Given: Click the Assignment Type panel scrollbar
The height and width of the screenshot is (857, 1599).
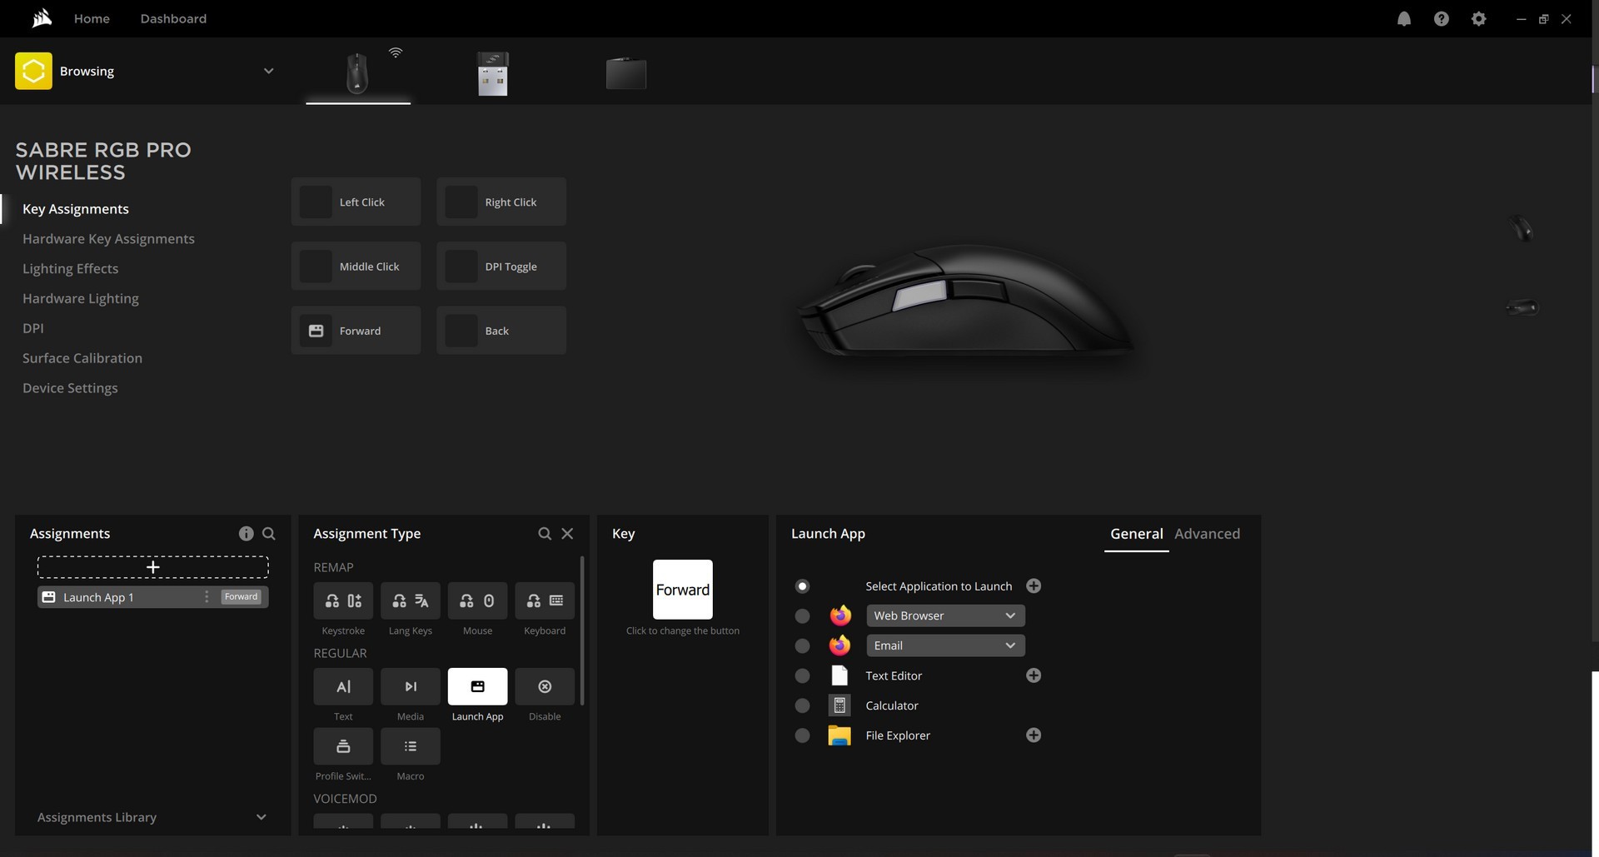Looking at the screenshot, I should pos(581,630).
